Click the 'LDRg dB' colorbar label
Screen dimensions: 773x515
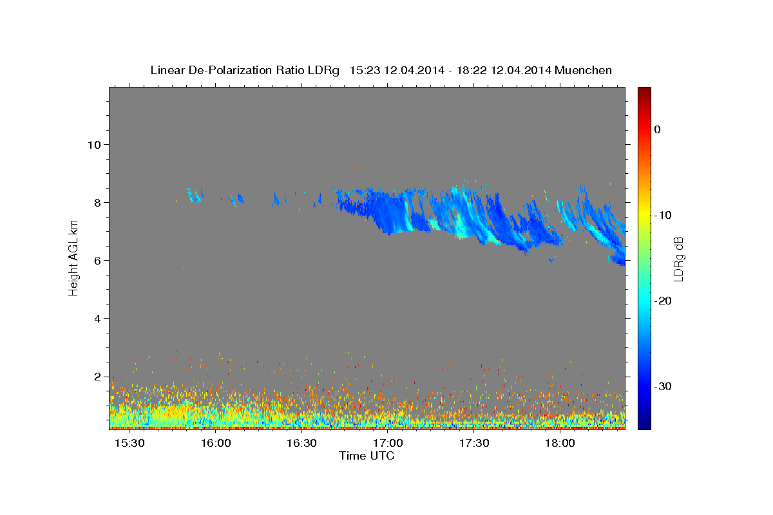tap(678, 259)
